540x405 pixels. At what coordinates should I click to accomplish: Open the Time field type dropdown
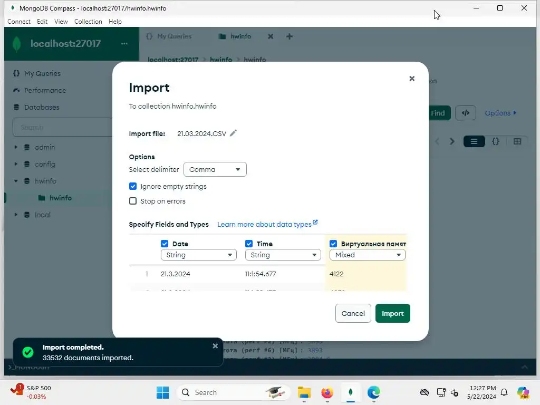(x=283, y=255)
